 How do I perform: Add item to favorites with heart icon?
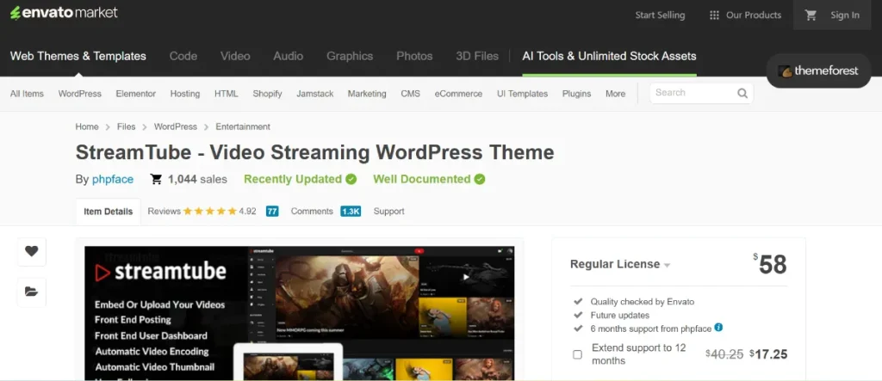point(32,252)
